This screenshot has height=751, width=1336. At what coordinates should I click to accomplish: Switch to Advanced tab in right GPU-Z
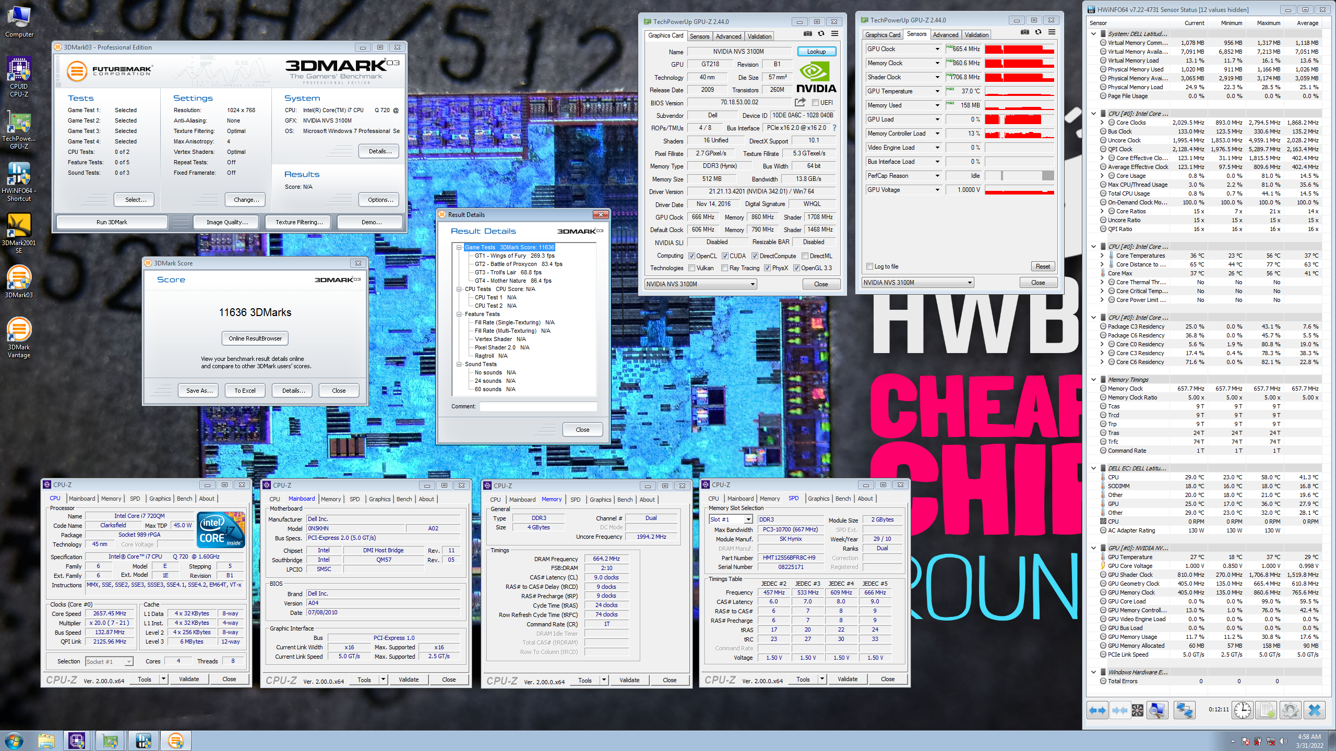tap(945, 34)
